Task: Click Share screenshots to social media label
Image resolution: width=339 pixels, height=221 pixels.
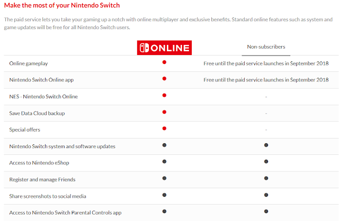Action: click(48, 196)
